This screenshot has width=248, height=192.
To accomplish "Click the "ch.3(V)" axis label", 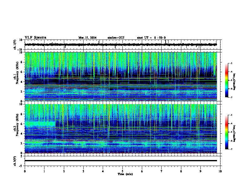I will (x=15, y=161).
